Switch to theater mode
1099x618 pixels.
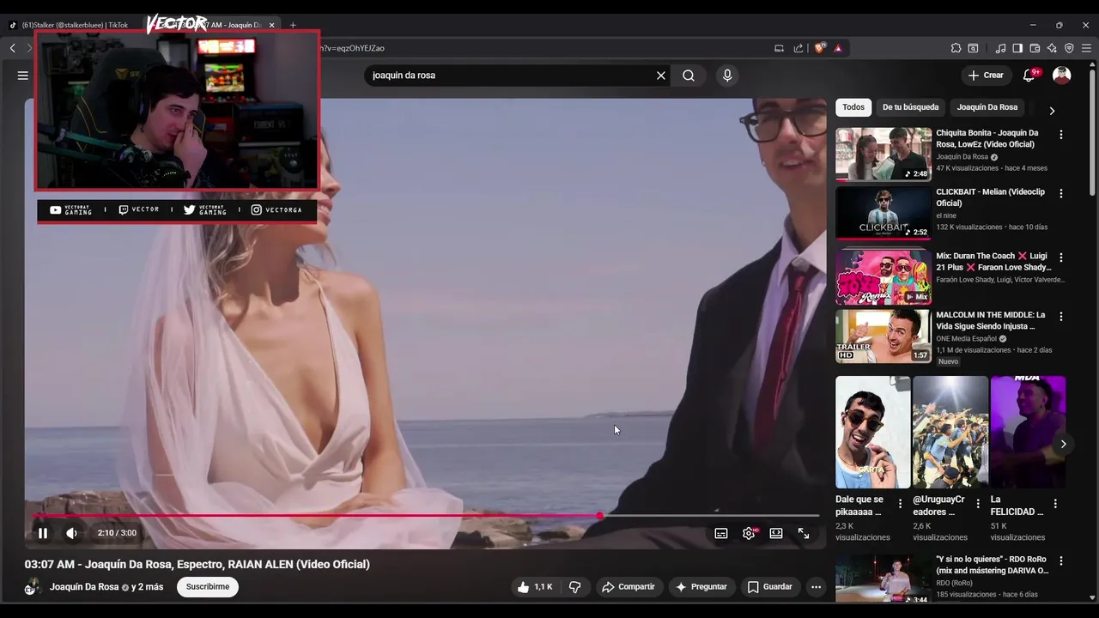776,533
